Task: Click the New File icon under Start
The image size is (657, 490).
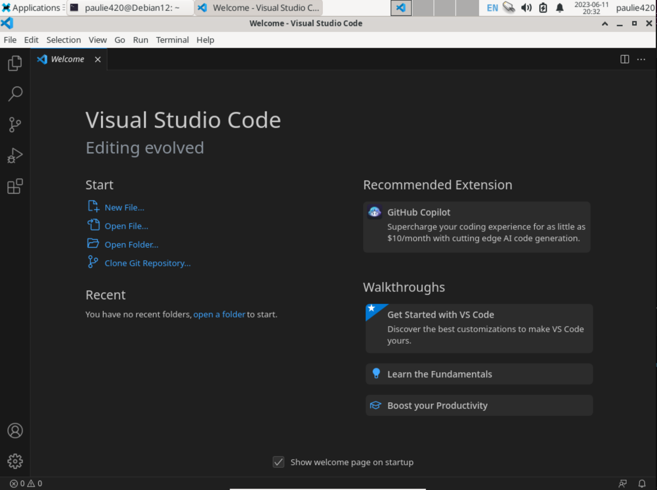Action: coord(93,207)
